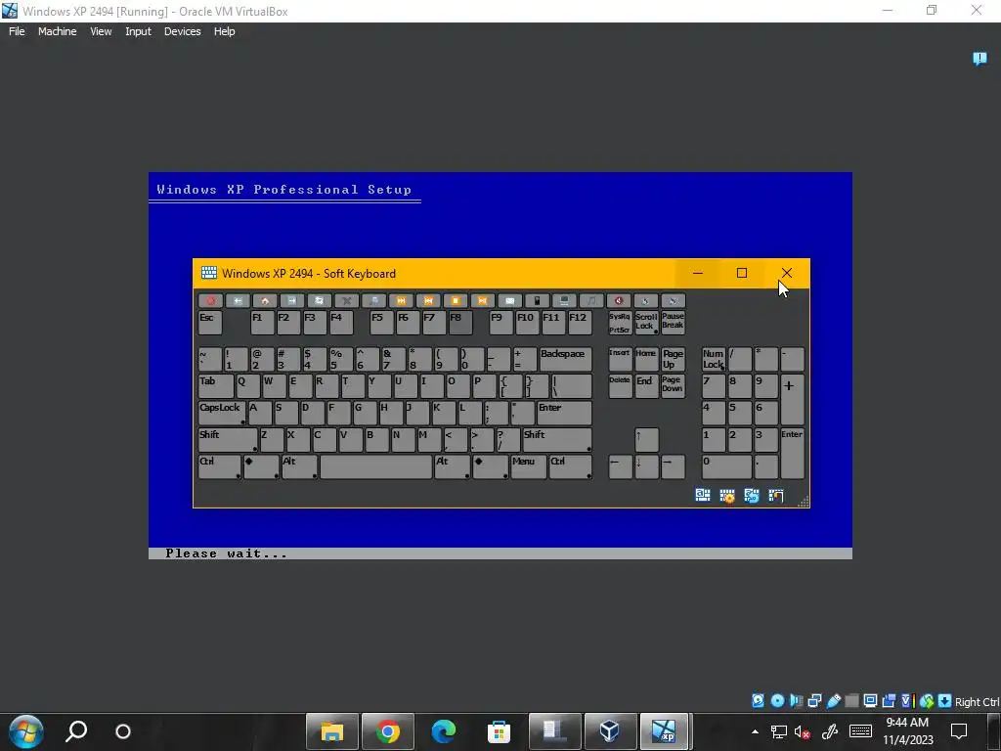The height and width of the screenshot is (751, 1001).
Task: Click the V virtualization status indicator
Action: (907, 700)
